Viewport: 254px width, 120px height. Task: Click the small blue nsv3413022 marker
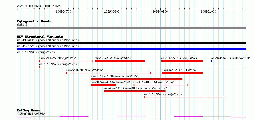211,61
